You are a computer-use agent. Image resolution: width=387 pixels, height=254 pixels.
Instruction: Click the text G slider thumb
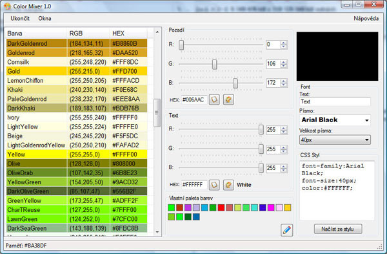click(x=261, y=149)
